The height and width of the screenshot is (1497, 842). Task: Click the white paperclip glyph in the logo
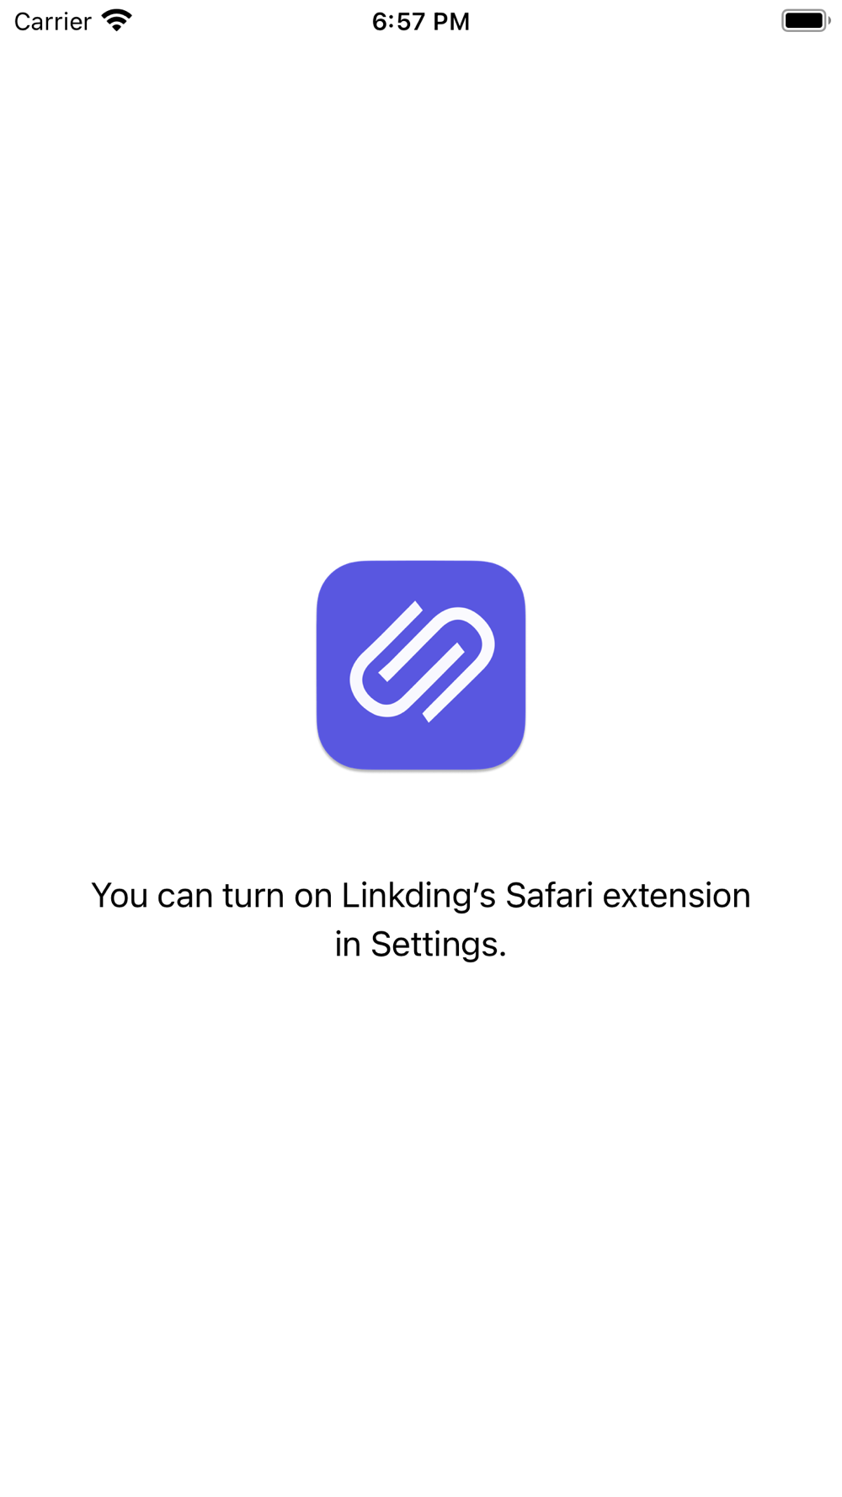[x=422, y=662]
